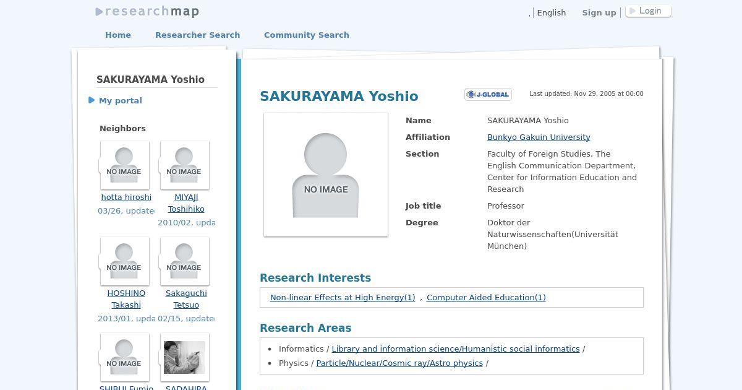The image size is (742, 390).
Task: Click the Login button
Action: (648, 11)
